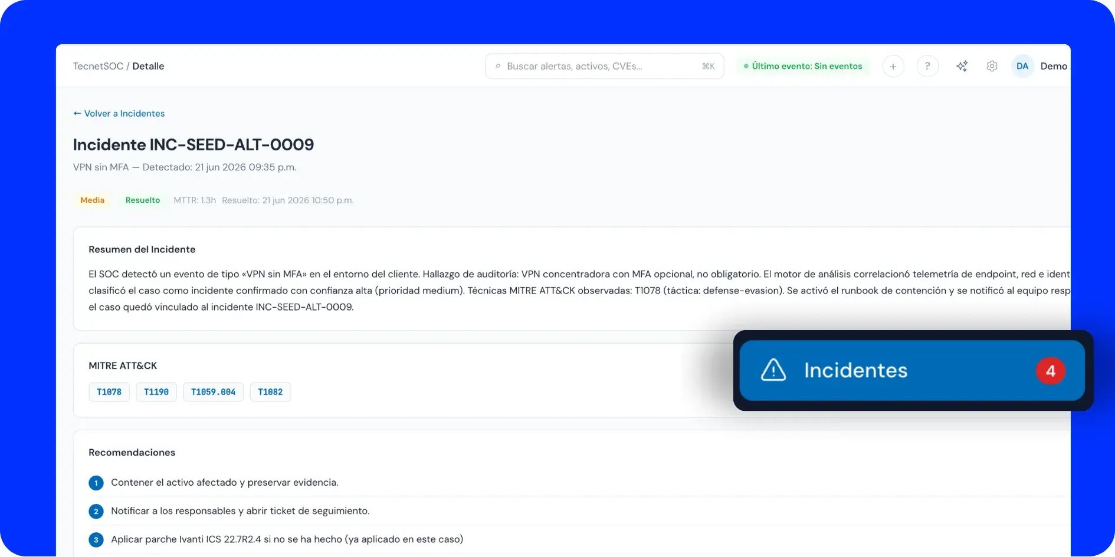This screenshot has width=1115, height=557.
Task: Click the Incidentes warning triangle icon
Action: click(773, 370)
